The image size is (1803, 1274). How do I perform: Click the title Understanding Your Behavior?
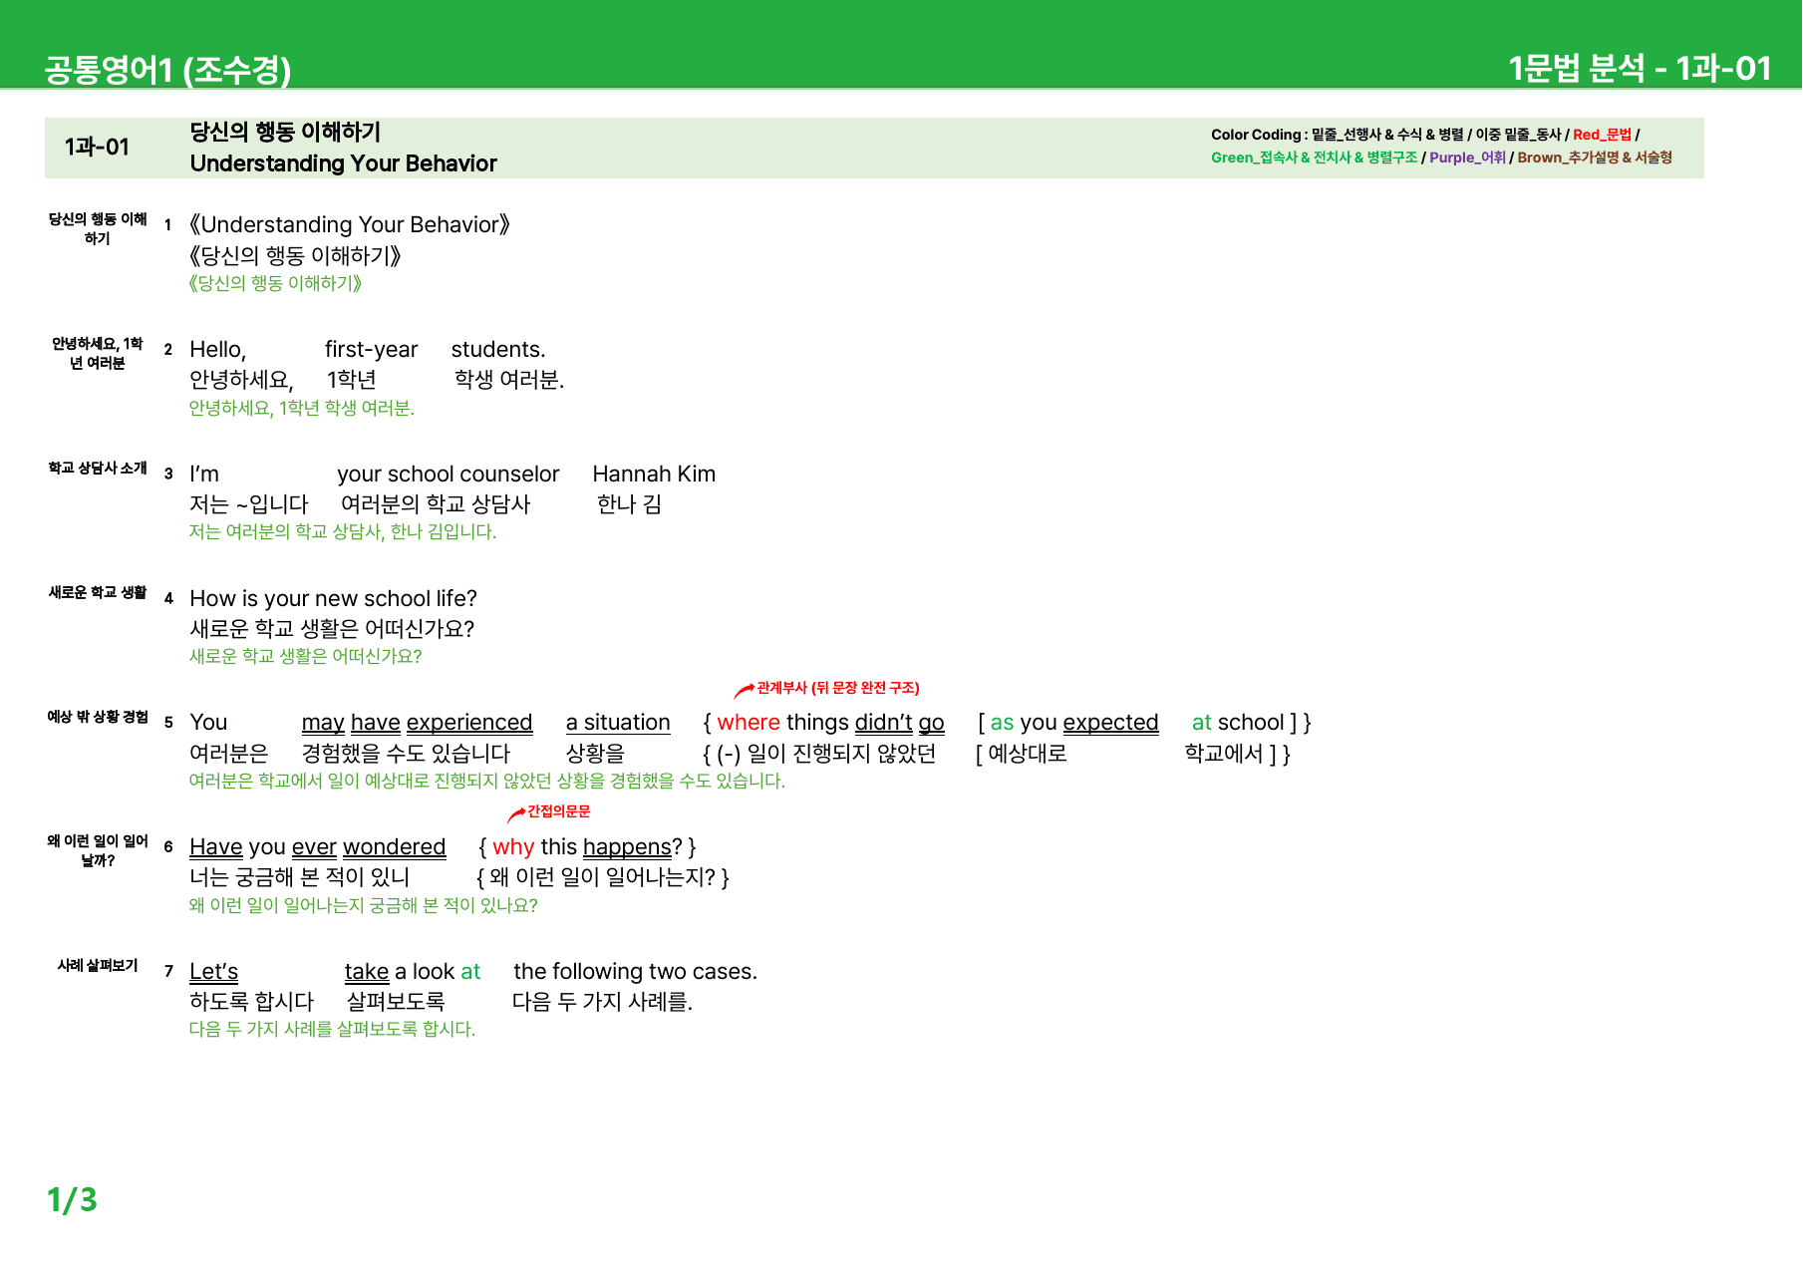tap(343, 163)
